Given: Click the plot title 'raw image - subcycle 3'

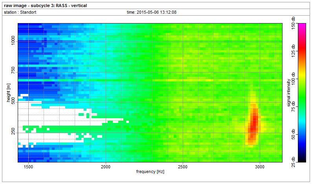Looking at the screenshot, I should [x=45, y=5].
